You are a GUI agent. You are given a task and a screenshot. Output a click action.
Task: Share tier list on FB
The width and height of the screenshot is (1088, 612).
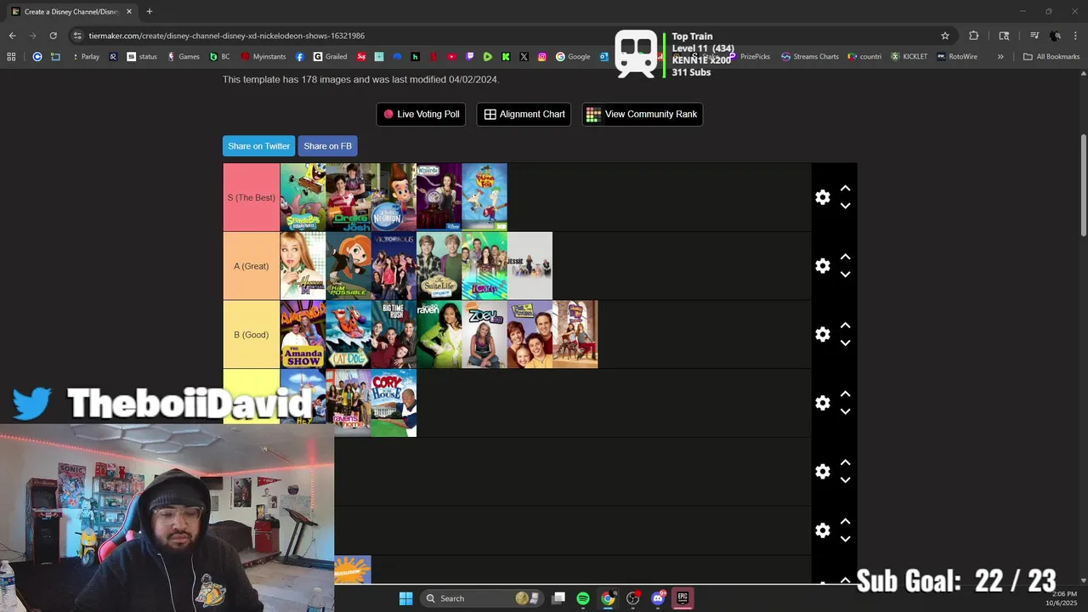[x=327, y=146]
